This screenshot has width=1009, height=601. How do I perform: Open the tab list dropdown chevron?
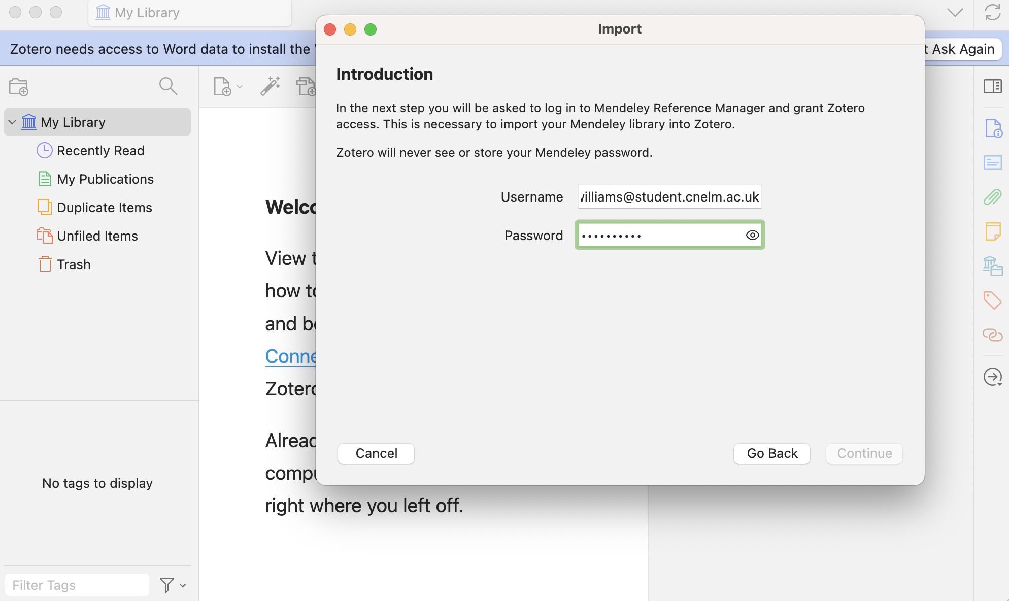pos(955,12)
